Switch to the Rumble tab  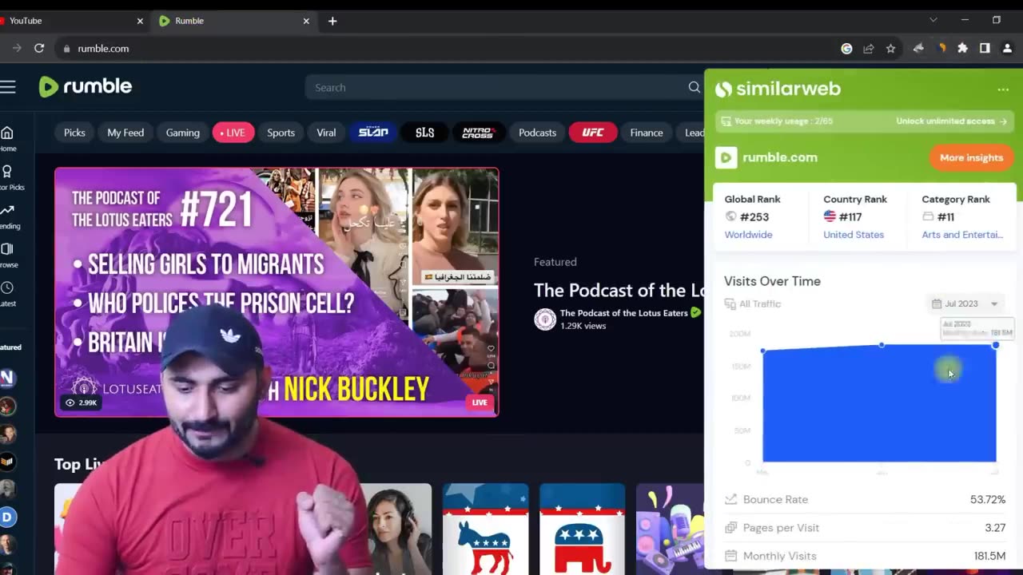coord(233,21)
